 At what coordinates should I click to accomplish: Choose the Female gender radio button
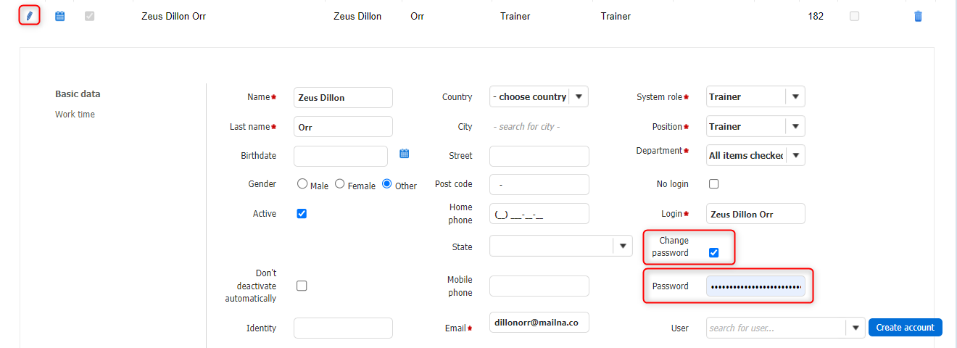pyautogui.click(x=339, y=184)
